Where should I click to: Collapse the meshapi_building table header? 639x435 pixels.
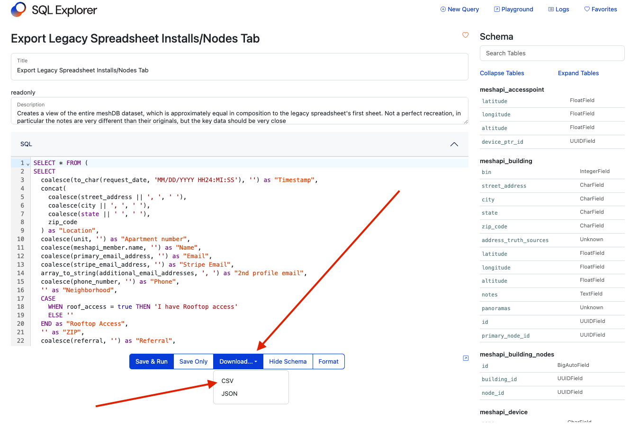(506, 161)
